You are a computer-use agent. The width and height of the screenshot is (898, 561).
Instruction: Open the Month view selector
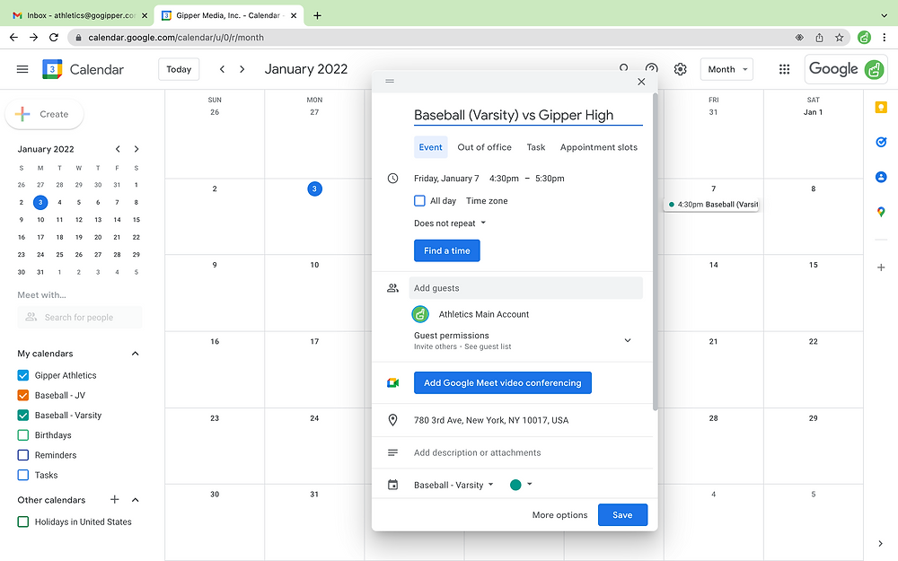tap(726, 69)
